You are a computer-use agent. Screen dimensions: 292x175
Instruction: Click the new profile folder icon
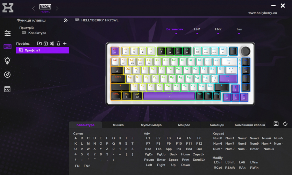coord(39,44)
